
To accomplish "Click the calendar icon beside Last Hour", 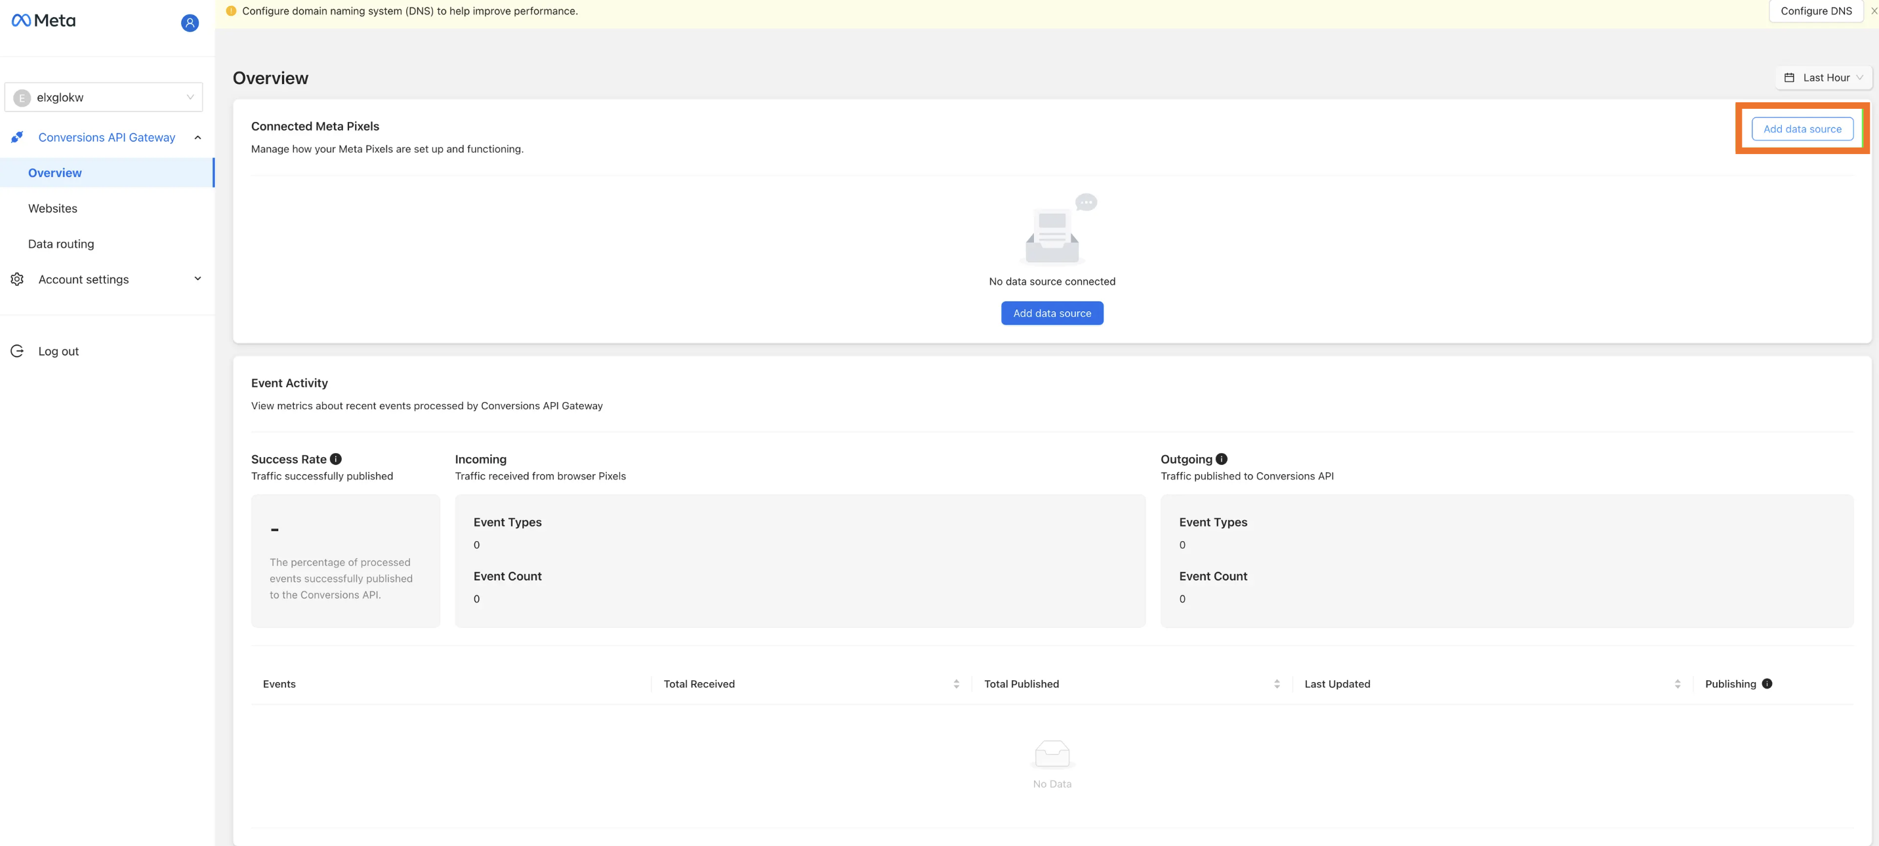I will tap(1788, 77).
